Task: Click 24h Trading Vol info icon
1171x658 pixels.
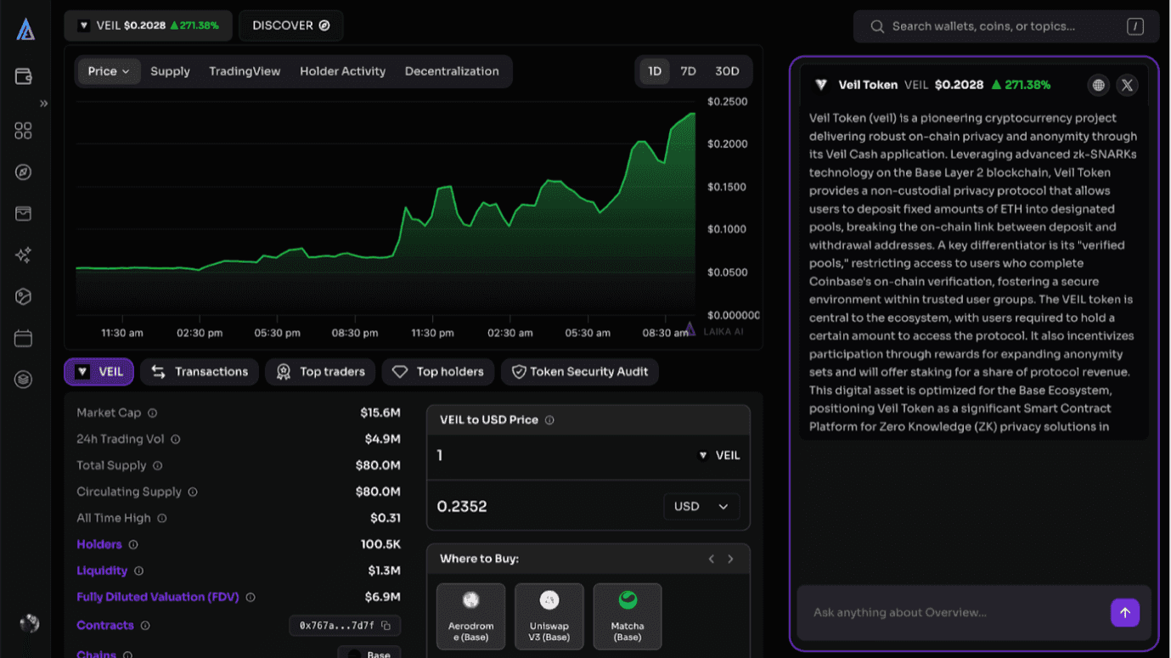Action: pos(176,439)
